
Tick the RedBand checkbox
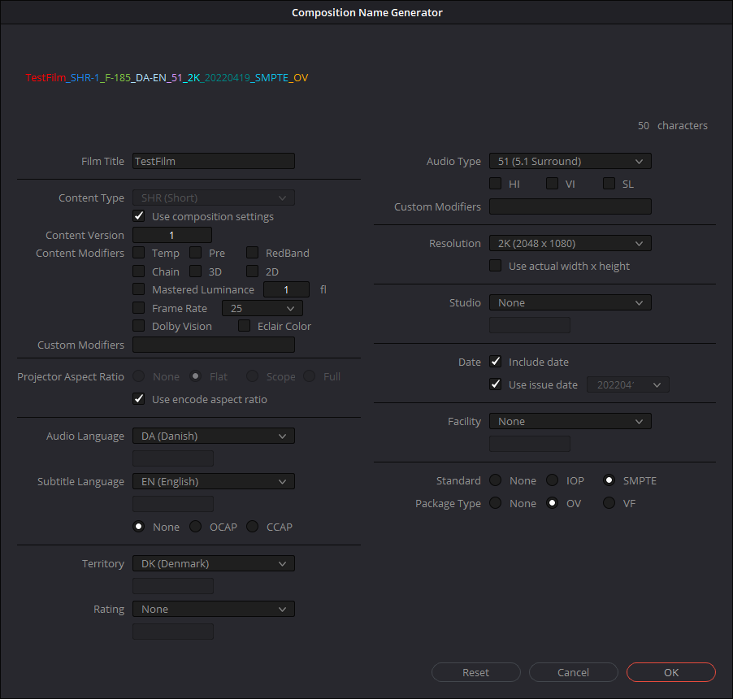253,253
